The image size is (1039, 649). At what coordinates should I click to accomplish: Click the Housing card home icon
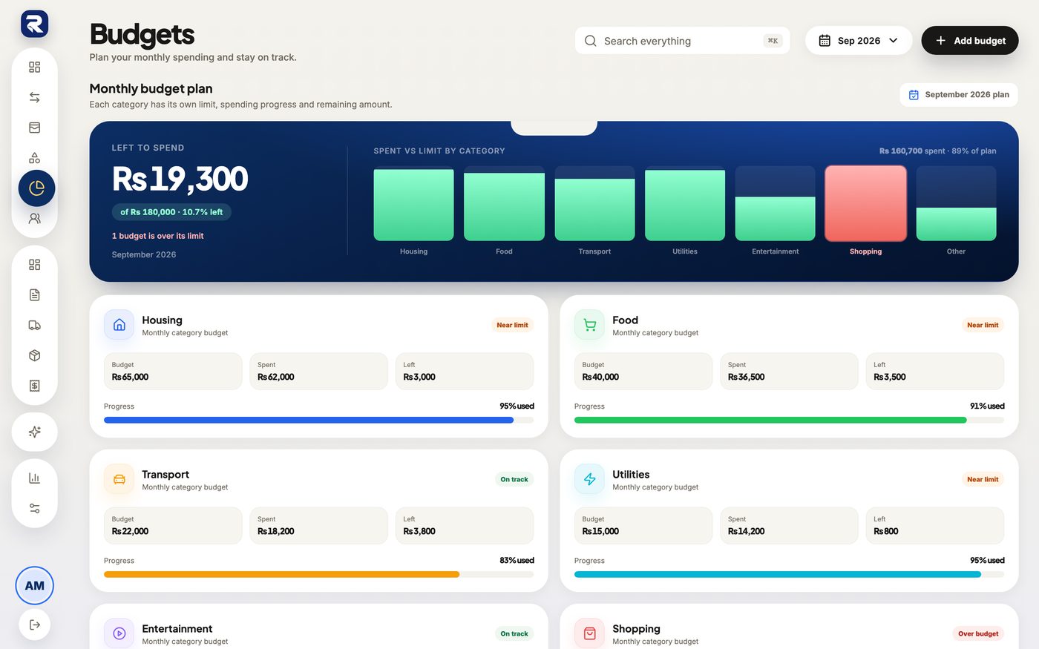(119, 325)
